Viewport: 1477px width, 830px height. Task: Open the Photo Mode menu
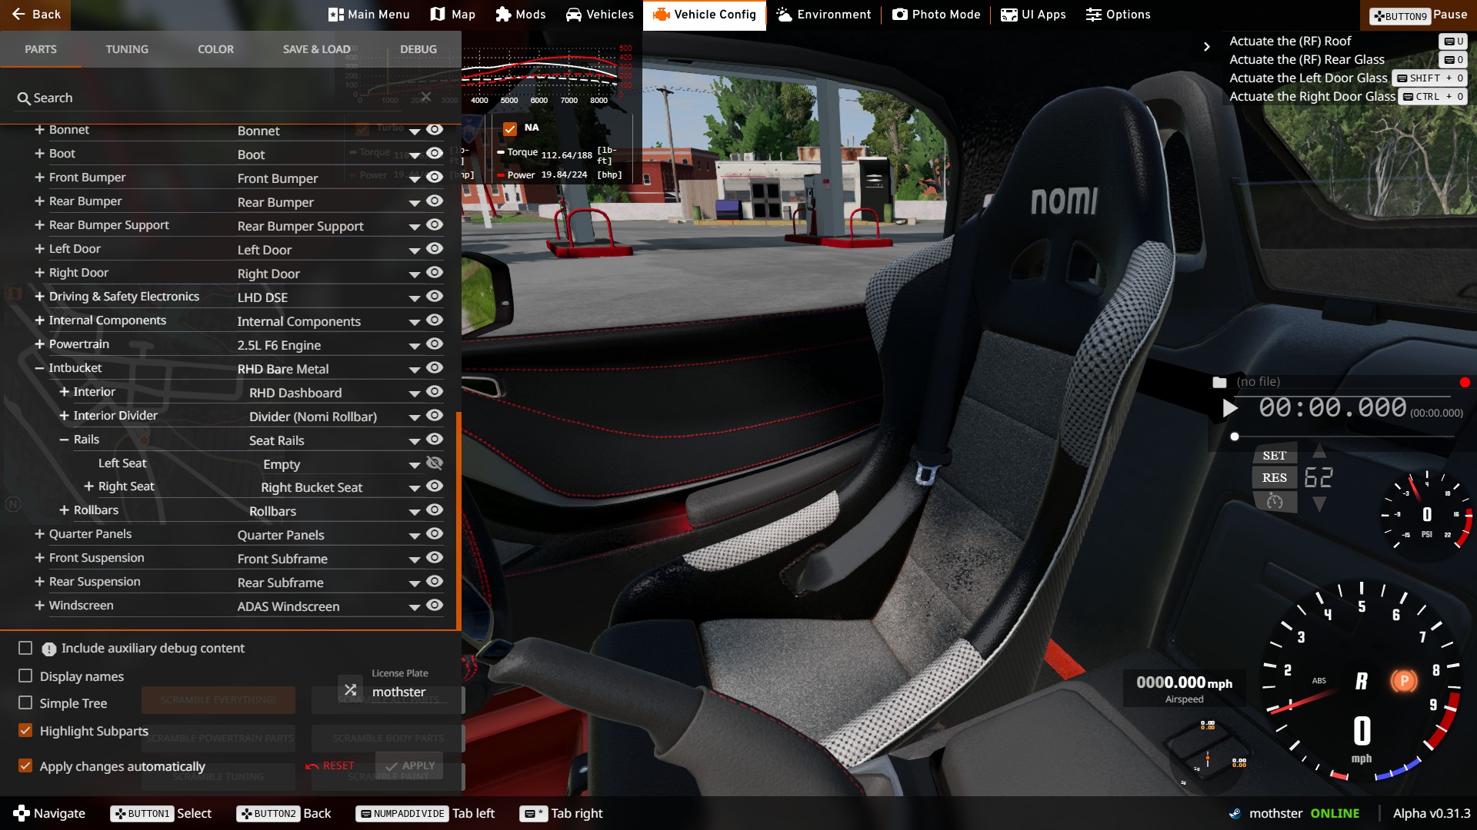click(936, 15)
